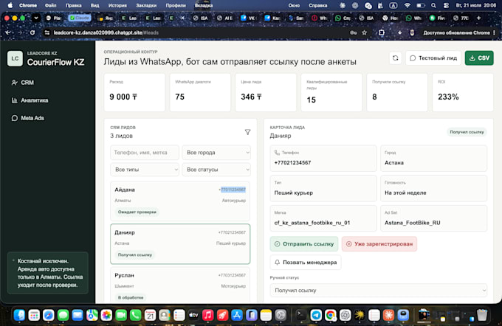
Task: Click the Chrome address bar URL
Action: tap(106, 32)
